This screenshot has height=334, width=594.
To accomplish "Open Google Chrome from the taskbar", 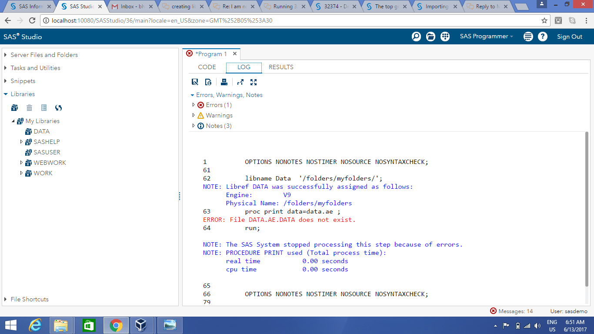I will tap(117, 325).
